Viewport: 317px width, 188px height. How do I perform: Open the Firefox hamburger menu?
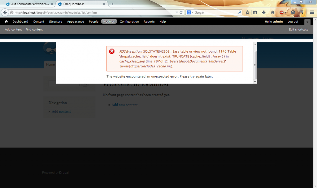click(312, 13)
